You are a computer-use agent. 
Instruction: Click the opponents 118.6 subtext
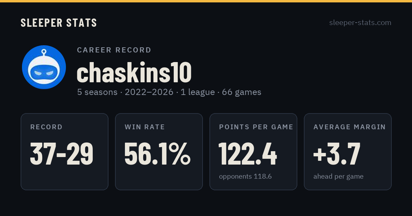click(x=245, y=177)
